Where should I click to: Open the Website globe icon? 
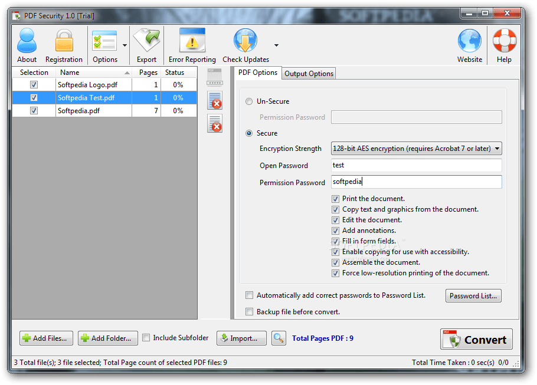tap(470, 41)
